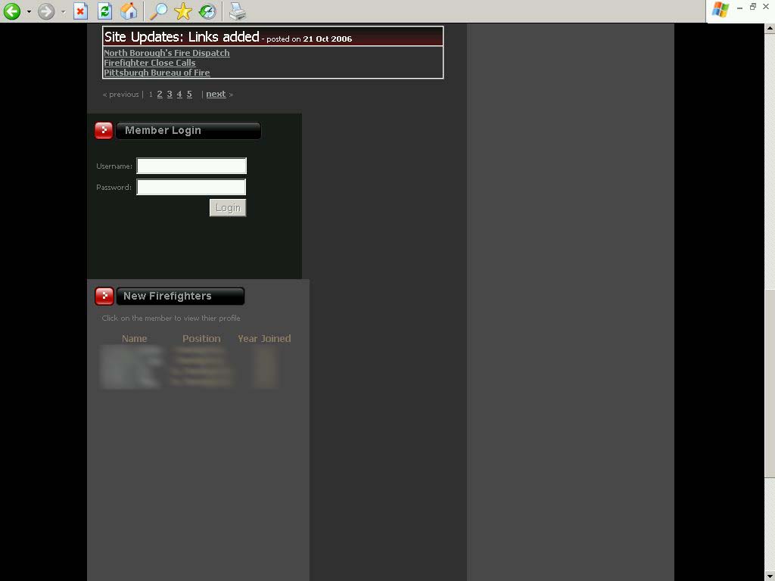This screenshot has width=775, height=581.
Task: Focus the Username input field
Action: 191,166
